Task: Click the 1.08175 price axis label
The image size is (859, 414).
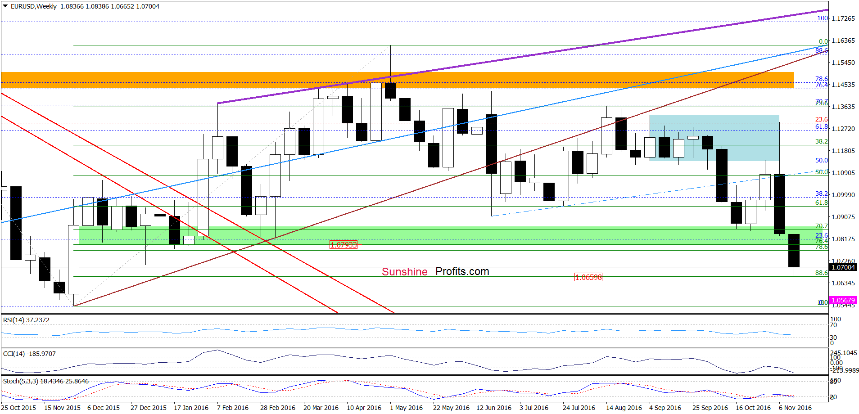Action: click(843, 239)
